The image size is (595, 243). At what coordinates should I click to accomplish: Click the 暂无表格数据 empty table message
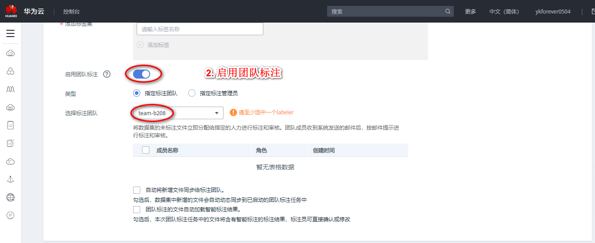[275, 167]
